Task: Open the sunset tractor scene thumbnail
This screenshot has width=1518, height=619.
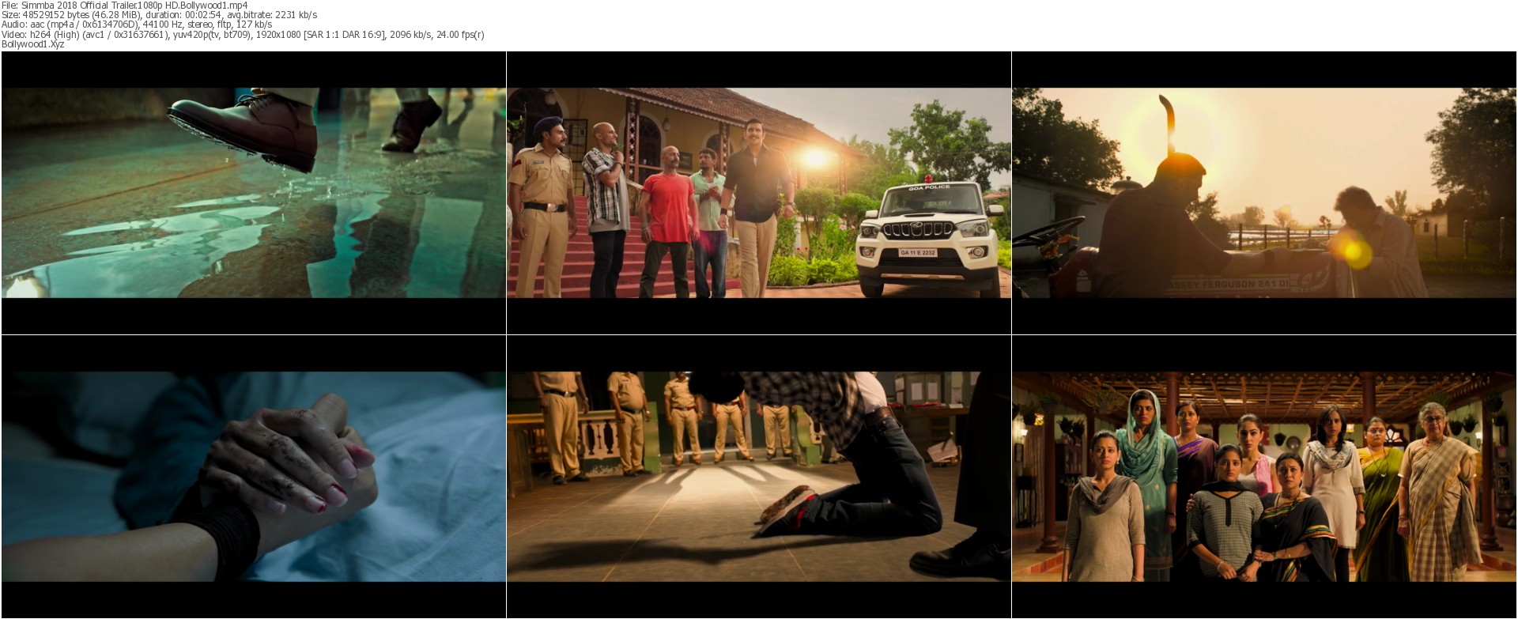Action: (1264, 193)
